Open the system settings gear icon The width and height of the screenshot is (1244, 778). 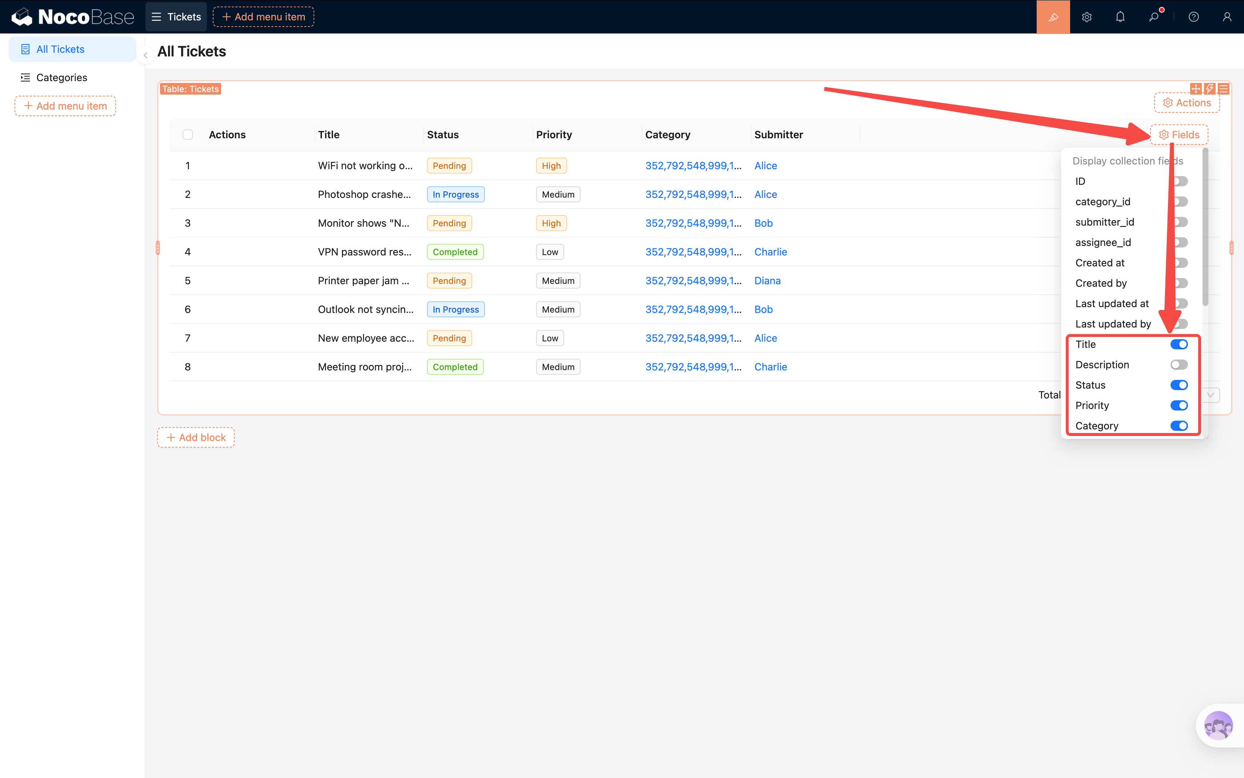tap(1086, 17)
